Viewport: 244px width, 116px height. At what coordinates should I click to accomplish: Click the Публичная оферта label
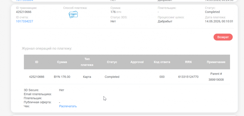coord(37,102)
